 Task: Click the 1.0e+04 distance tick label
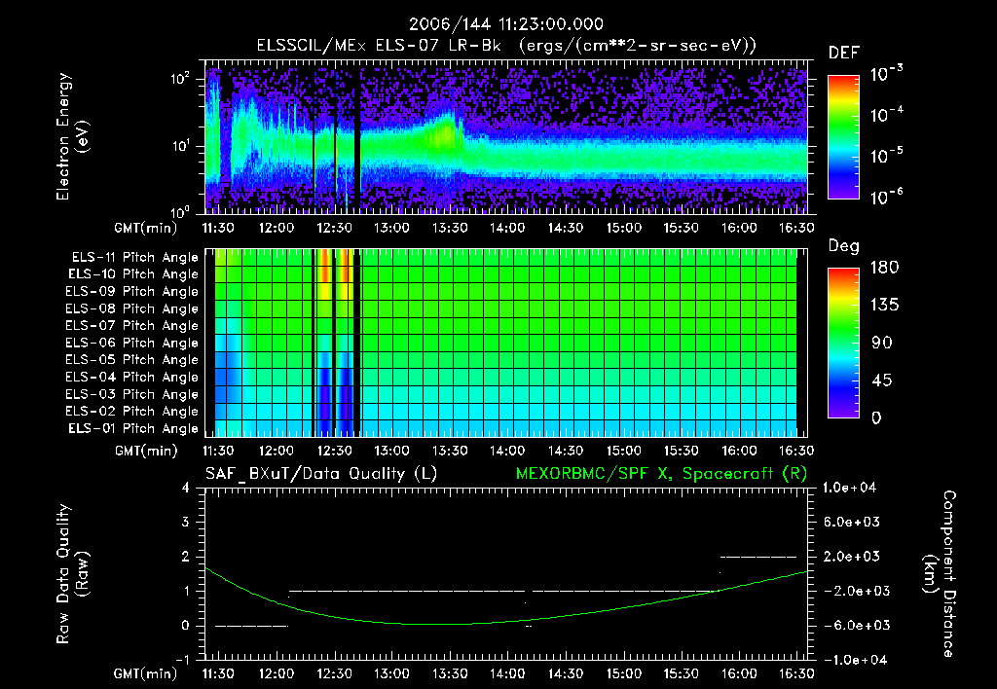point(849,488)
